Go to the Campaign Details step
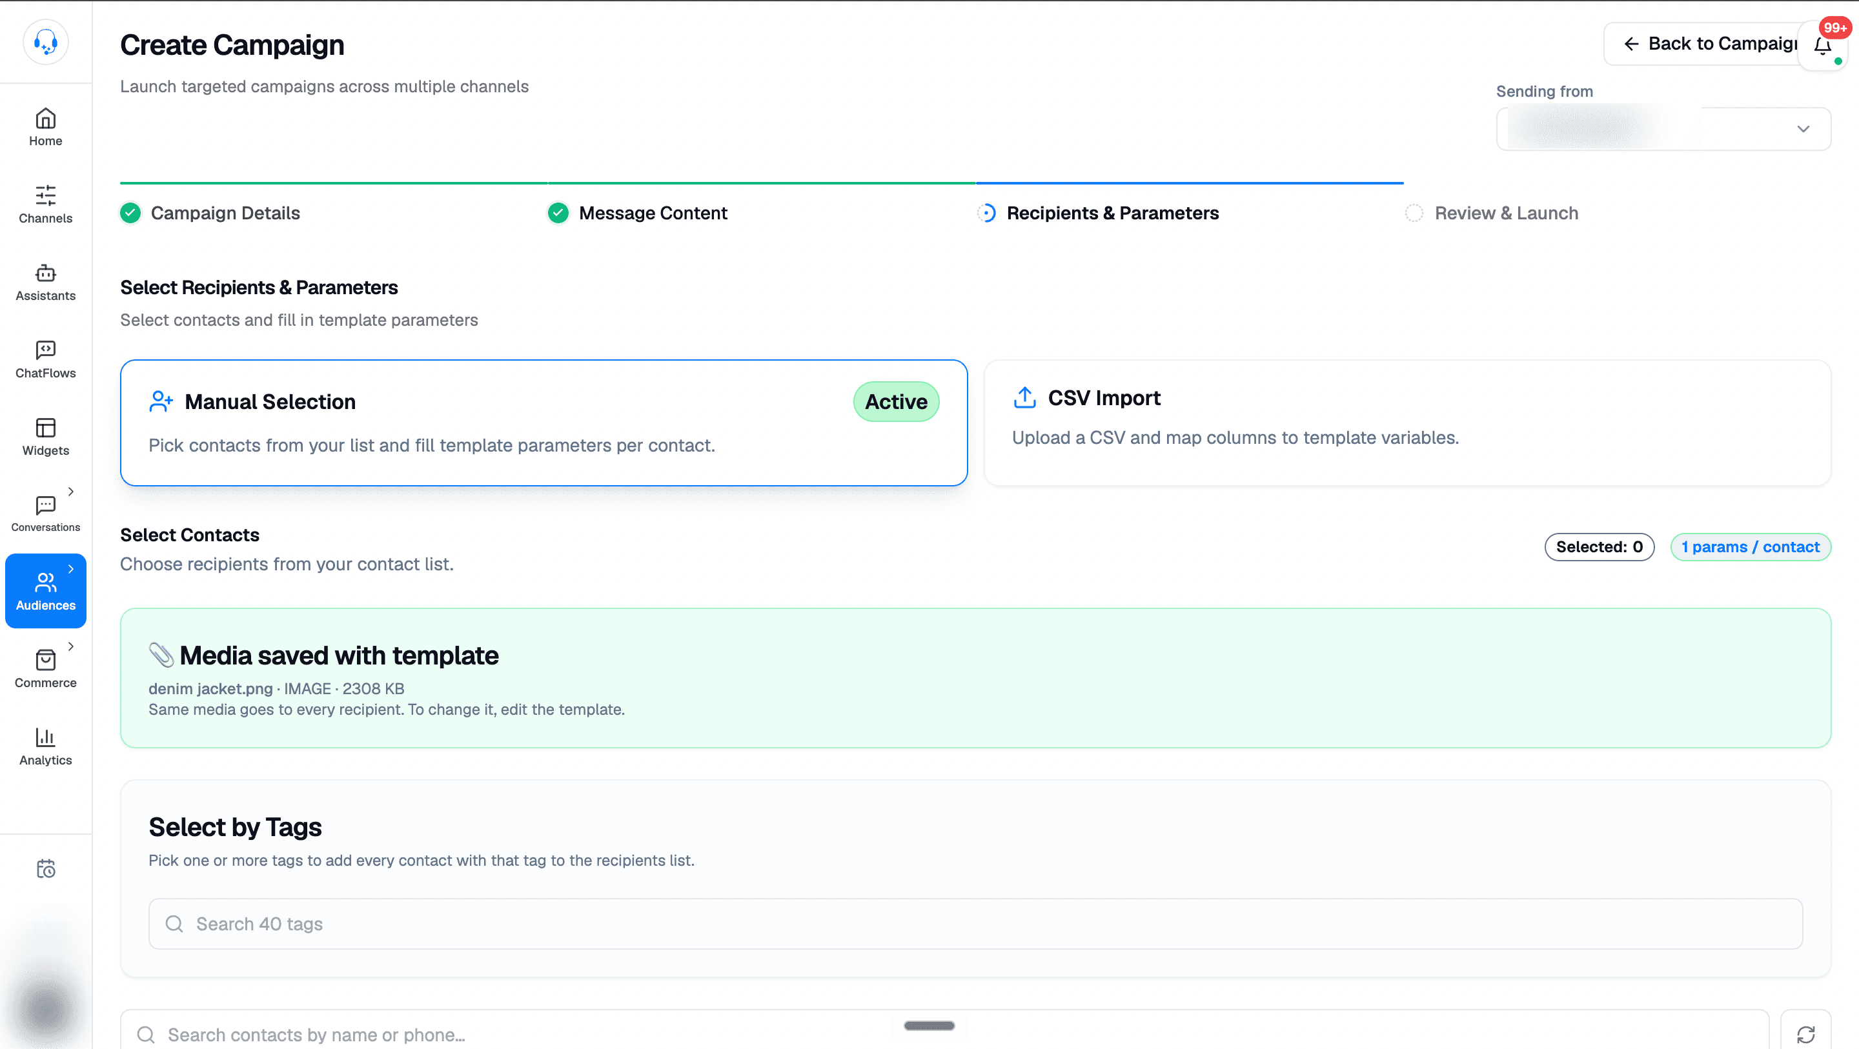The width and height of the screenshot is (1859, 1049). tap(210, 213)
